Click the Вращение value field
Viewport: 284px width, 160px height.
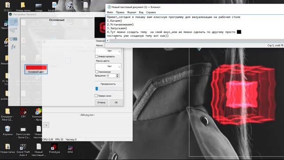tap(111, 76)
